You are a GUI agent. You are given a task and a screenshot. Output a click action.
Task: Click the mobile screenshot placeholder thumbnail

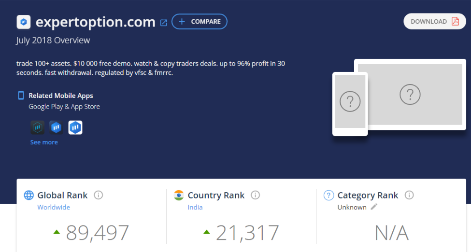point(350,104)
